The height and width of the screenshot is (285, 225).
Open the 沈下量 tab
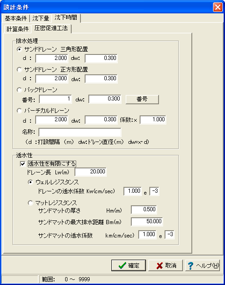(x=41, y=18)
